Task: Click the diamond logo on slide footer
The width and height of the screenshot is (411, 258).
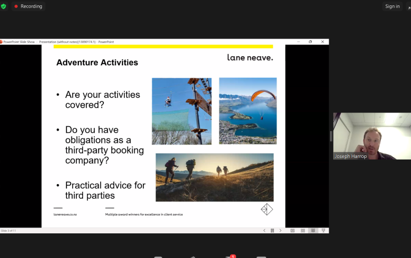Action: click(267, 209)
